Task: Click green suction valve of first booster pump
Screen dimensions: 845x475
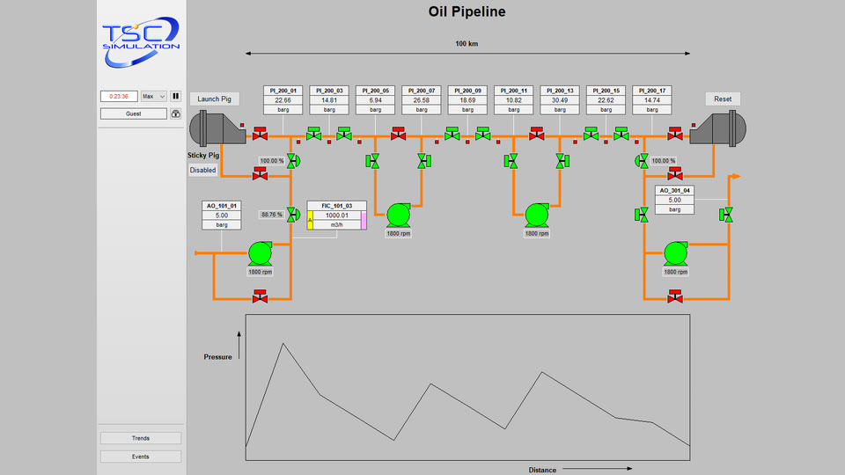Action: (x=372, y=161)
